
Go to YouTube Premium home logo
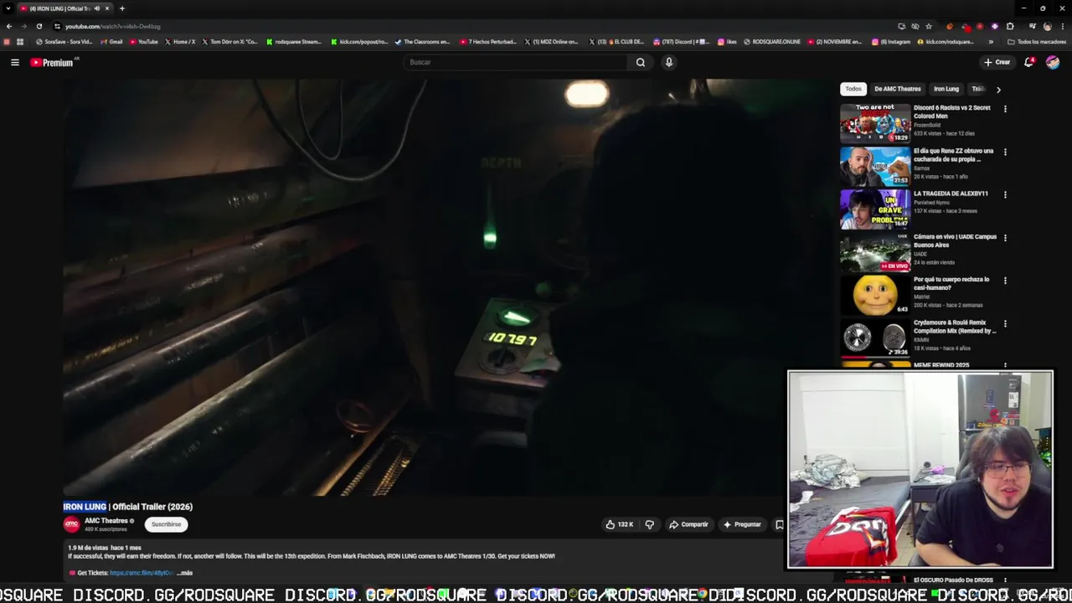coord(52,62)
